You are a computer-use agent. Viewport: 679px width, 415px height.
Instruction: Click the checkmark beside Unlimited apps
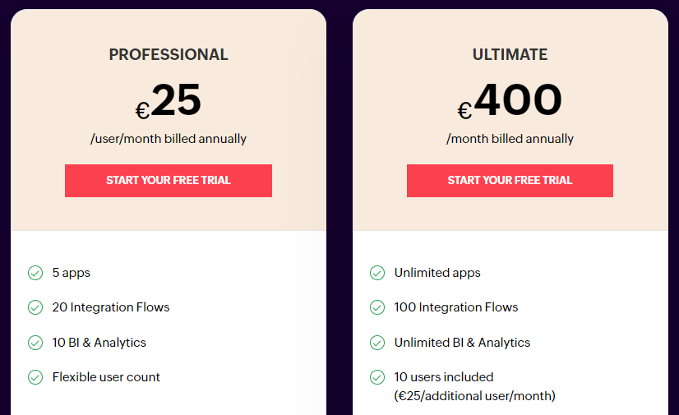[377, 273]
